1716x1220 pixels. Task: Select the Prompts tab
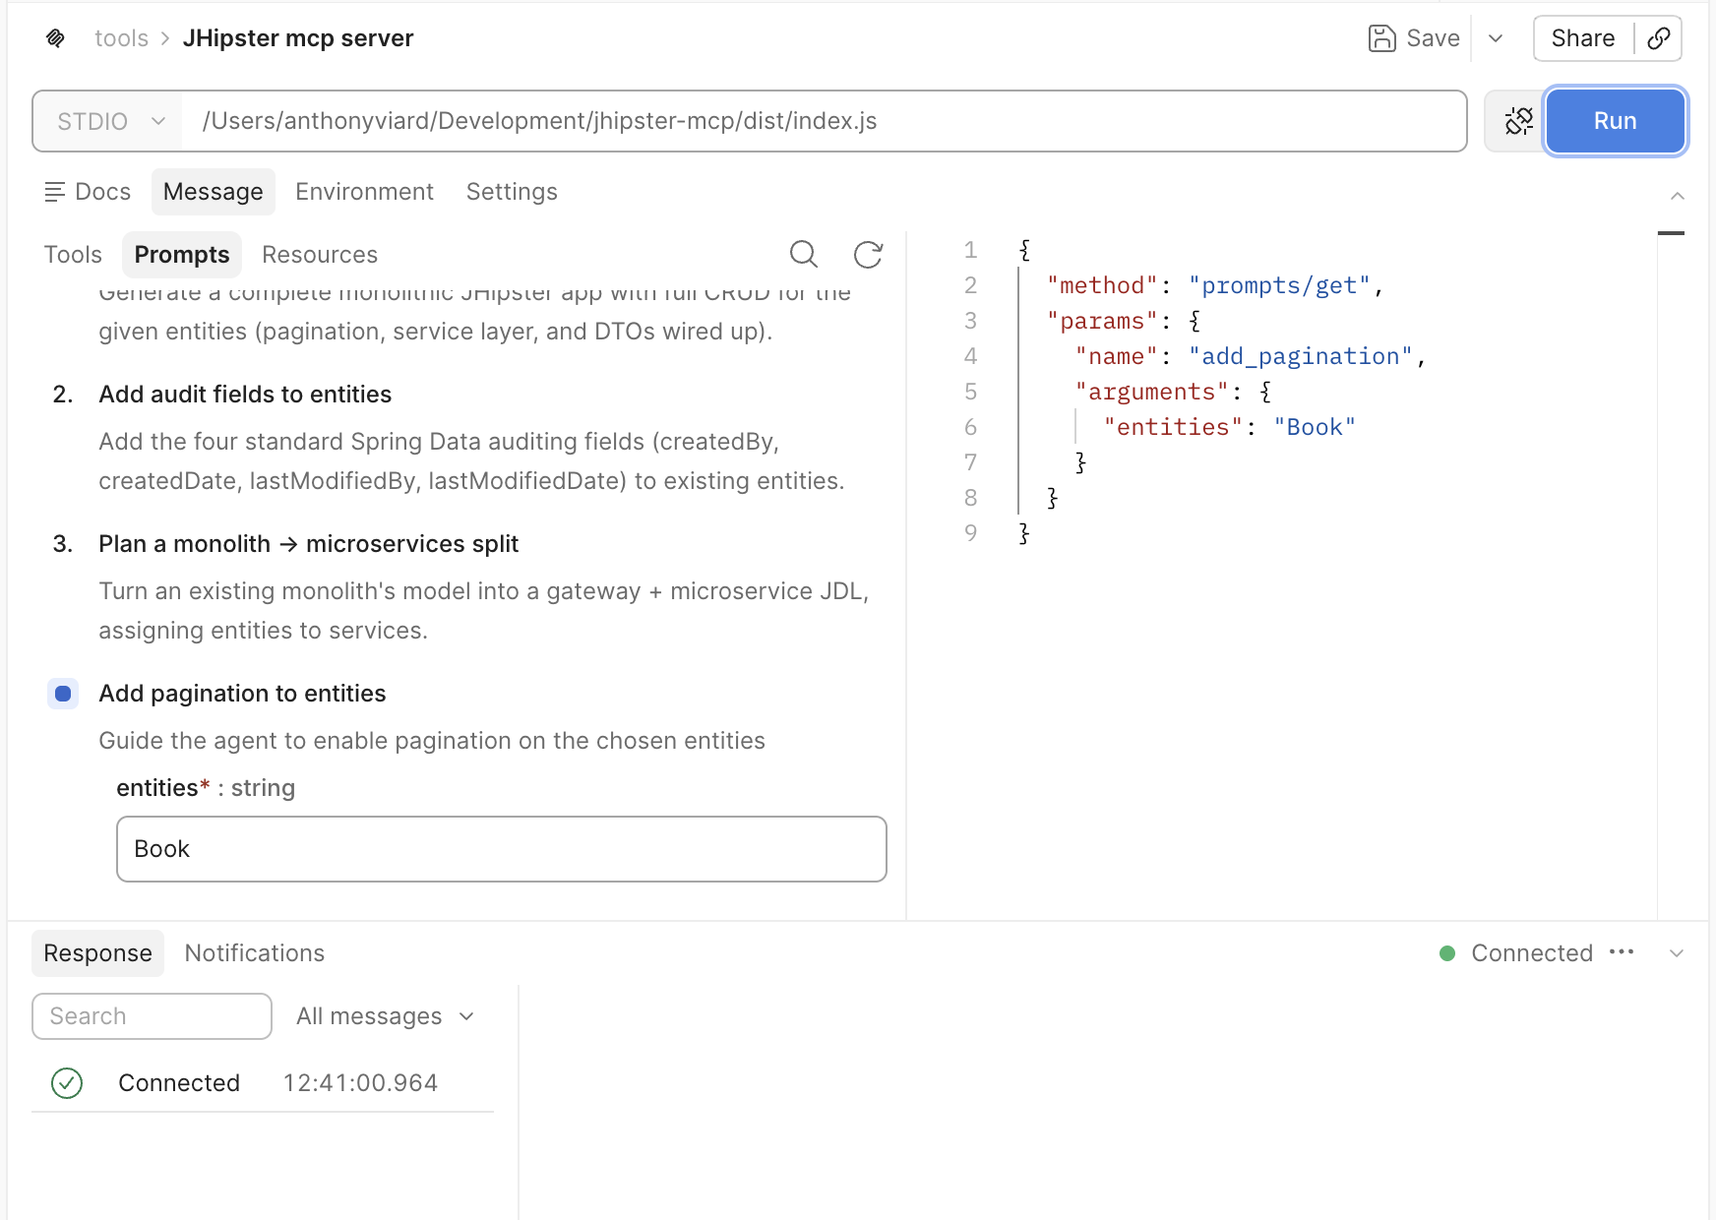pos(182,255)
